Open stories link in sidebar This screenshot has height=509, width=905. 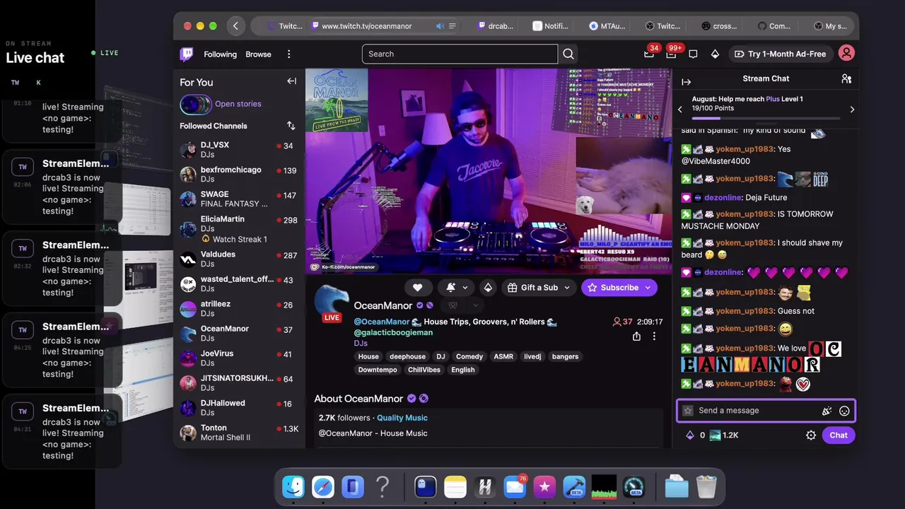click(238, 104)
